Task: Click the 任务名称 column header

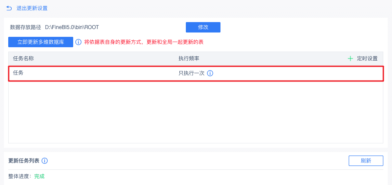Action: pyautogui.click(x=23, y=58)
